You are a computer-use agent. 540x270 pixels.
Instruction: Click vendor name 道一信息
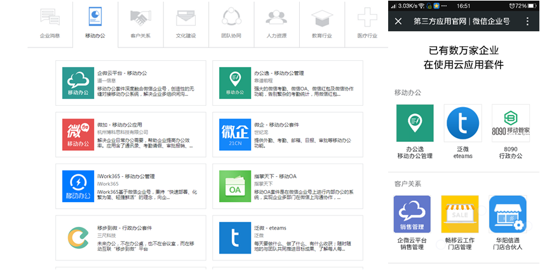tap(107, 80)
